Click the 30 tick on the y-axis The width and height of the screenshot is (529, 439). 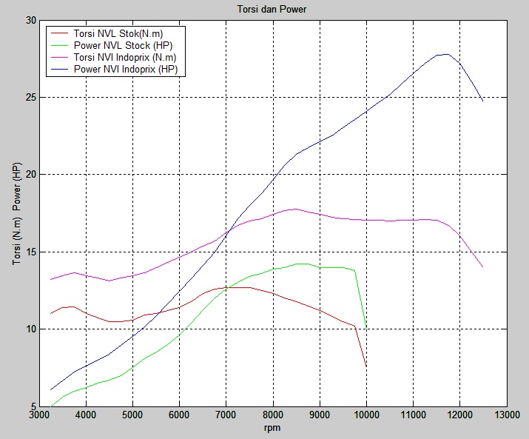31,21
